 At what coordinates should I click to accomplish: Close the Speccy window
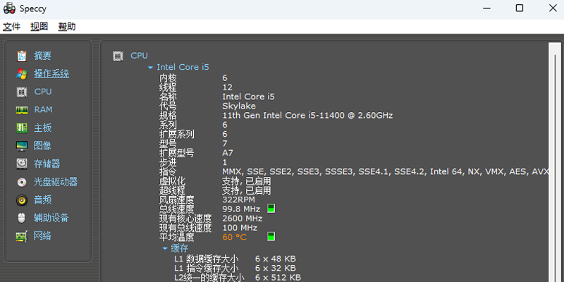(553, 8)
